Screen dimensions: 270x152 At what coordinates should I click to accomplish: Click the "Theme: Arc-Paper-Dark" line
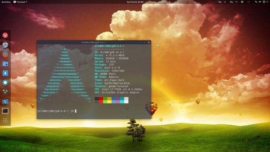tap(109, 80)
